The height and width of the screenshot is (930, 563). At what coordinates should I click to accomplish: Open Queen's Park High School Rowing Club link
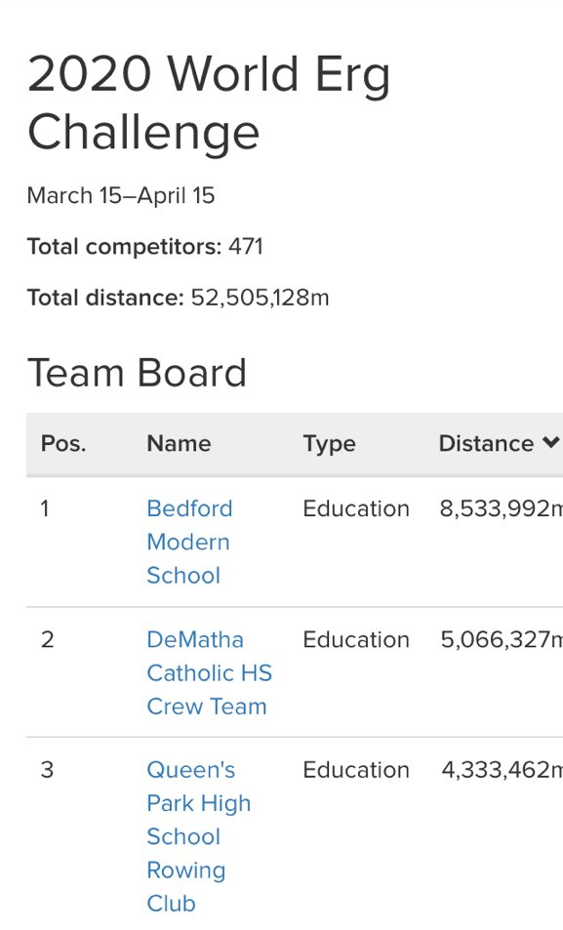pyautogui.click(x=199, y=836)
